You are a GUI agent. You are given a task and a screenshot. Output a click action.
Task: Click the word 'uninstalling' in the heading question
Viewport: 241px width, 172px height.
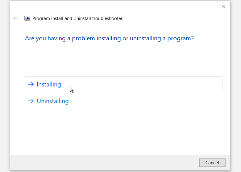point(144,39)
